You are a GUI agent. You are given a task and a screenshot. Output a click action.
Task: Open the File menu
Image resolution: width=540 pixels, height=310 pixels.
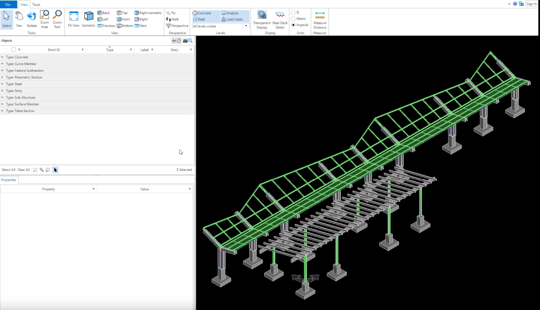[8, 5]
